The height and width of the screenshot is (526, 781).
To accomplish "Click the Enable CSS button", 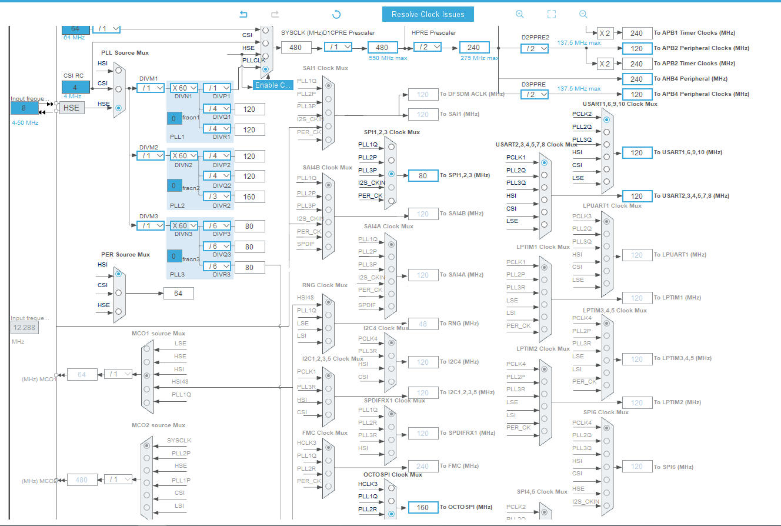I will tap(273, 85).
